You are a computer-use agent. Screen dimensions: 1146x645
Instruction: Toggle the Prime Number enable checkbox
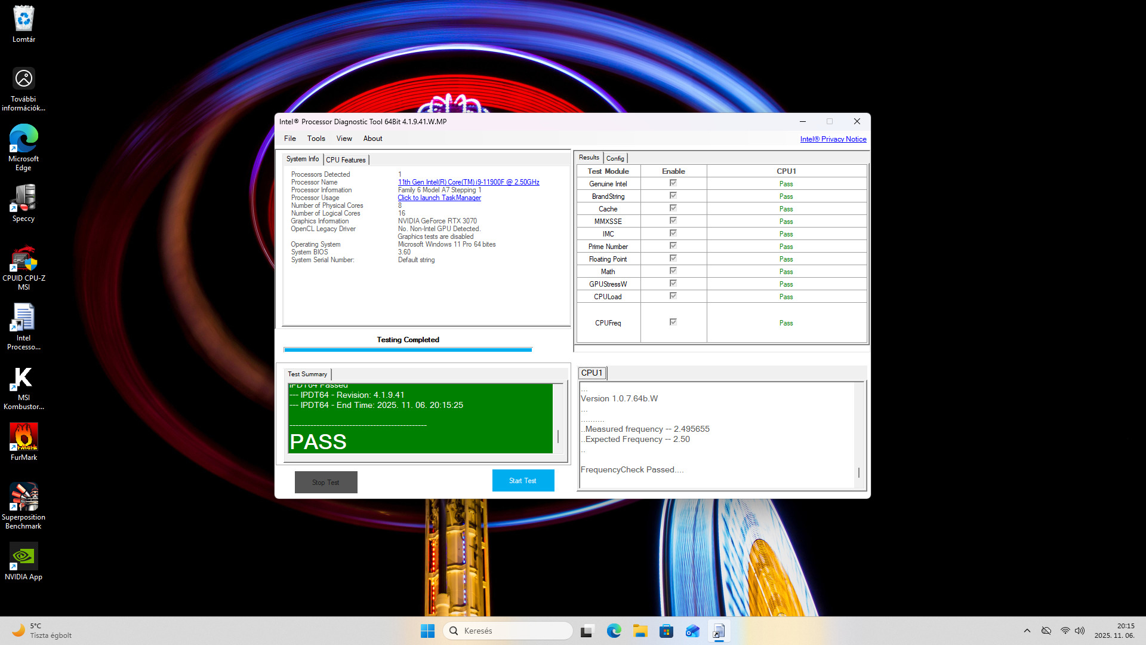point(673,246)
